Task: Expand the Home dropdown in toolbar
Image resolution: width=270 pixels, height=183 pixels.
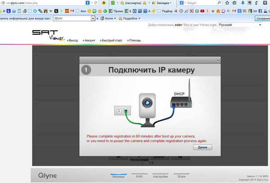Action: coord(109,18)
